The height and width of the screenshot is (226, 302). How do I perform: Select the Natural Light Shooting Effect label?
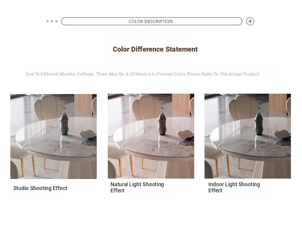click(x=137, y=187)
